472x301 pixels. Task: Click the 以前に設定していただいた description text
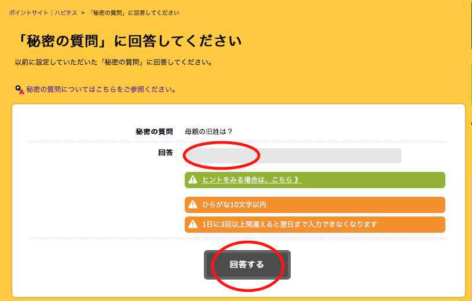click(x=115, y=63)
